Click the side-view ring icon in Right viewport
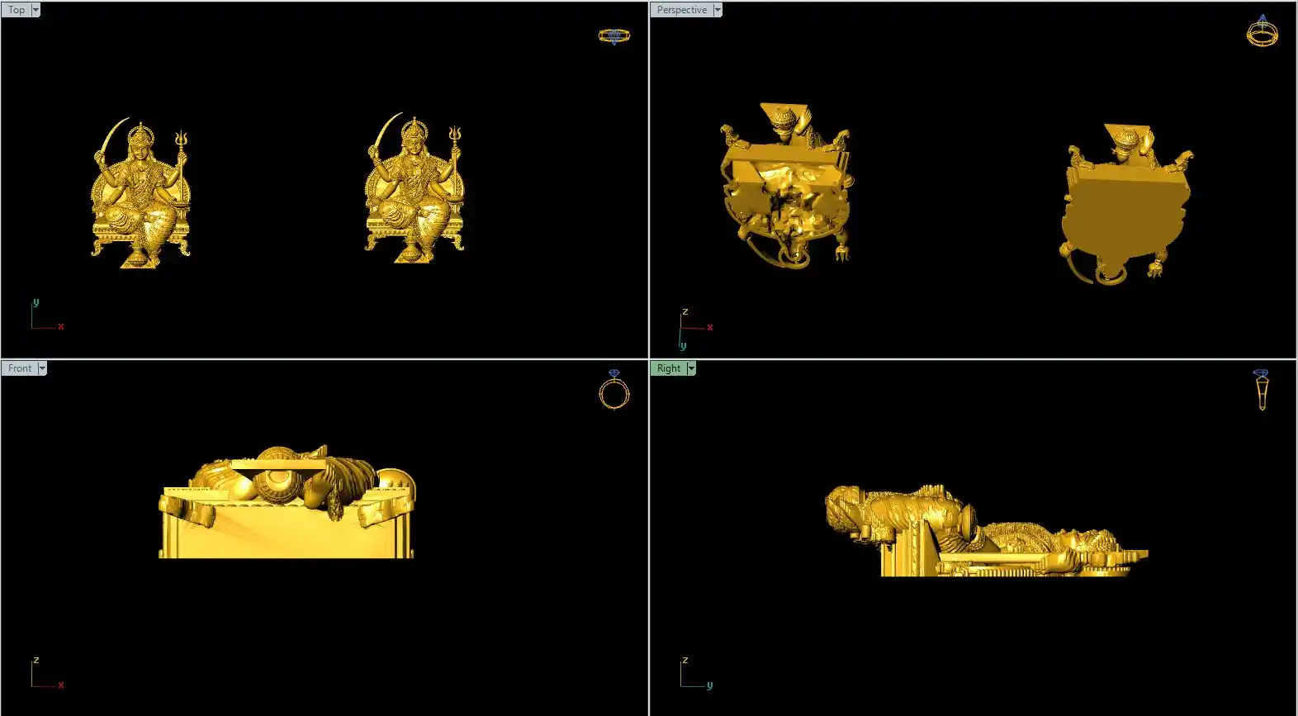1298x716 pixels. coord(1262,390)
